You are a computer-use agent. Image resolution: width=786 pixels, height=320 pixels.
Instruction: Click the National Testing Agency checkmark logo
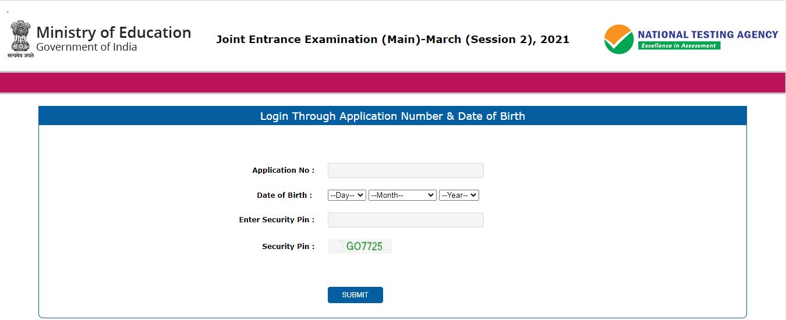click(618, 39)
